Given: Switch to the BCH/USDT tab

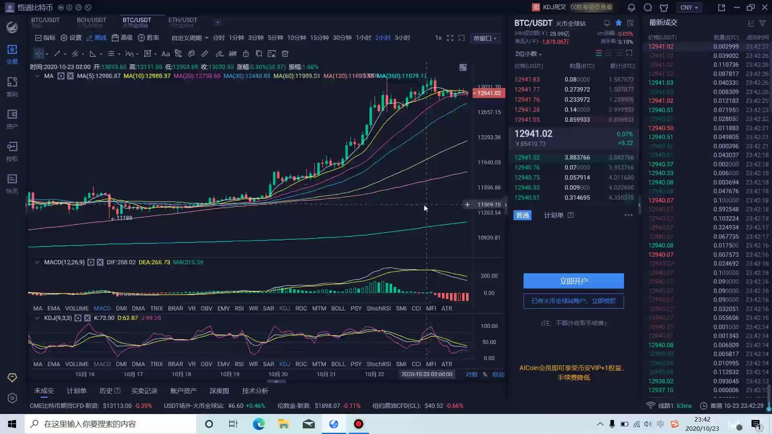Looking at the screenshot, I should [91, 22].
